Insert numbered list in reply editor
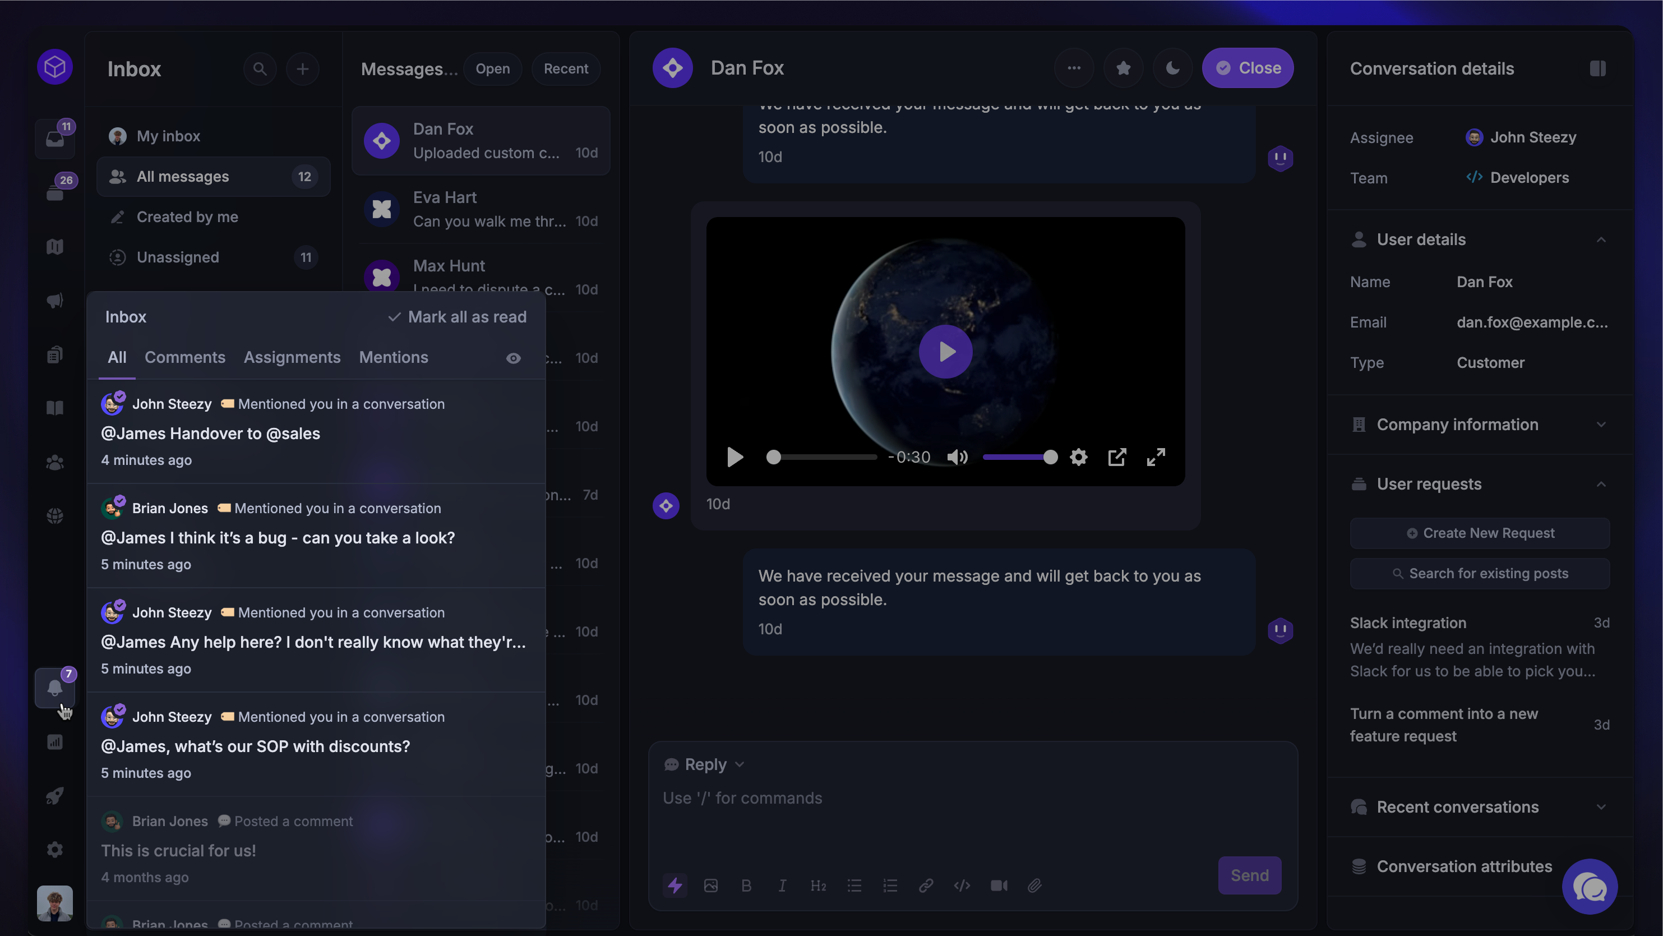 890,885
